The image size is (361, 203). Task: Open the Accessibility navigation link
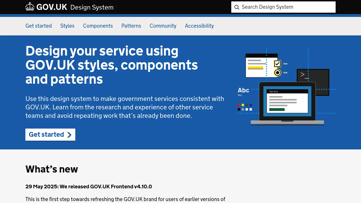point(199,26)
